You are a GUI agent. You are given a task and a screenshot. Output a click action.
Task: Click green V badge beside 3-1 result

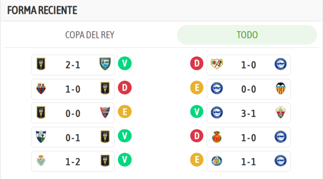pos(196,112)
